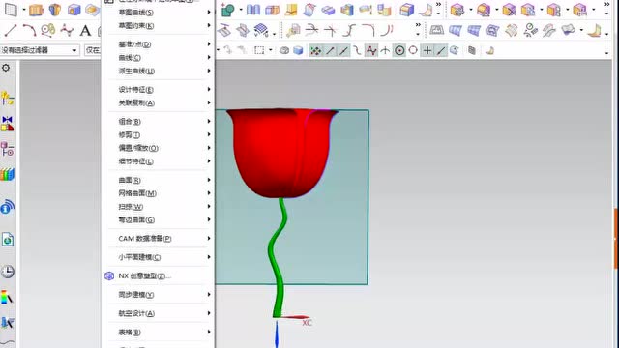The width and height of the screenshot is (619, 348).
Task: Toggle Existing Point snap plus icon
Action: click(x=427, y=50)
